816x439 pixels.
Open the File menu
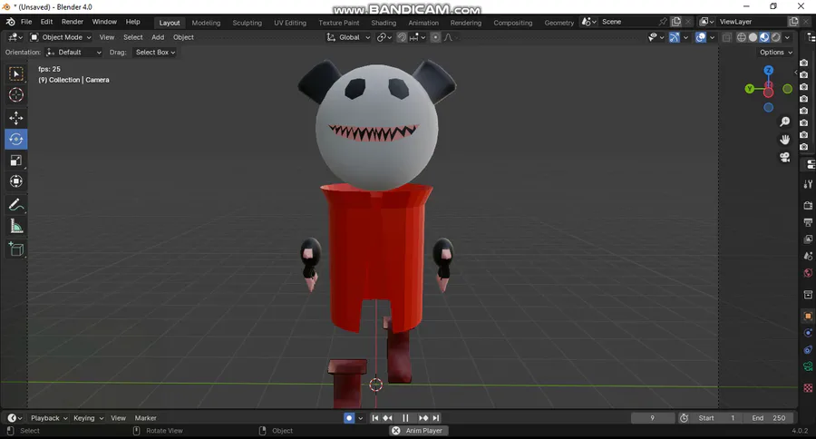click(26, 22)
